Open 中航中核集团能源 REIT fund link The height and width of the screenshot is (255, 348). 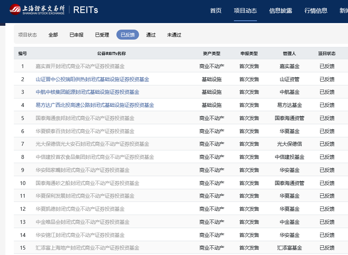click(87, 92)
